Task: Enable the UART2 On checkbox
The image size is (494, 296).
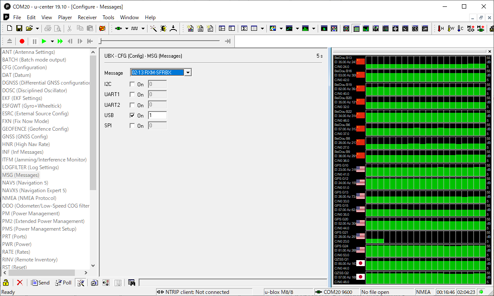Action: coord(132,105)
